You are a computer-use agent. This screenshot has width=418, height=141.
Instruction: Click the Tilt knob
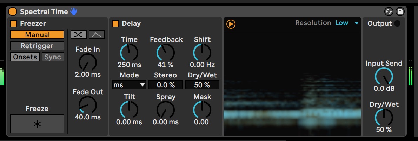[129, 110]
